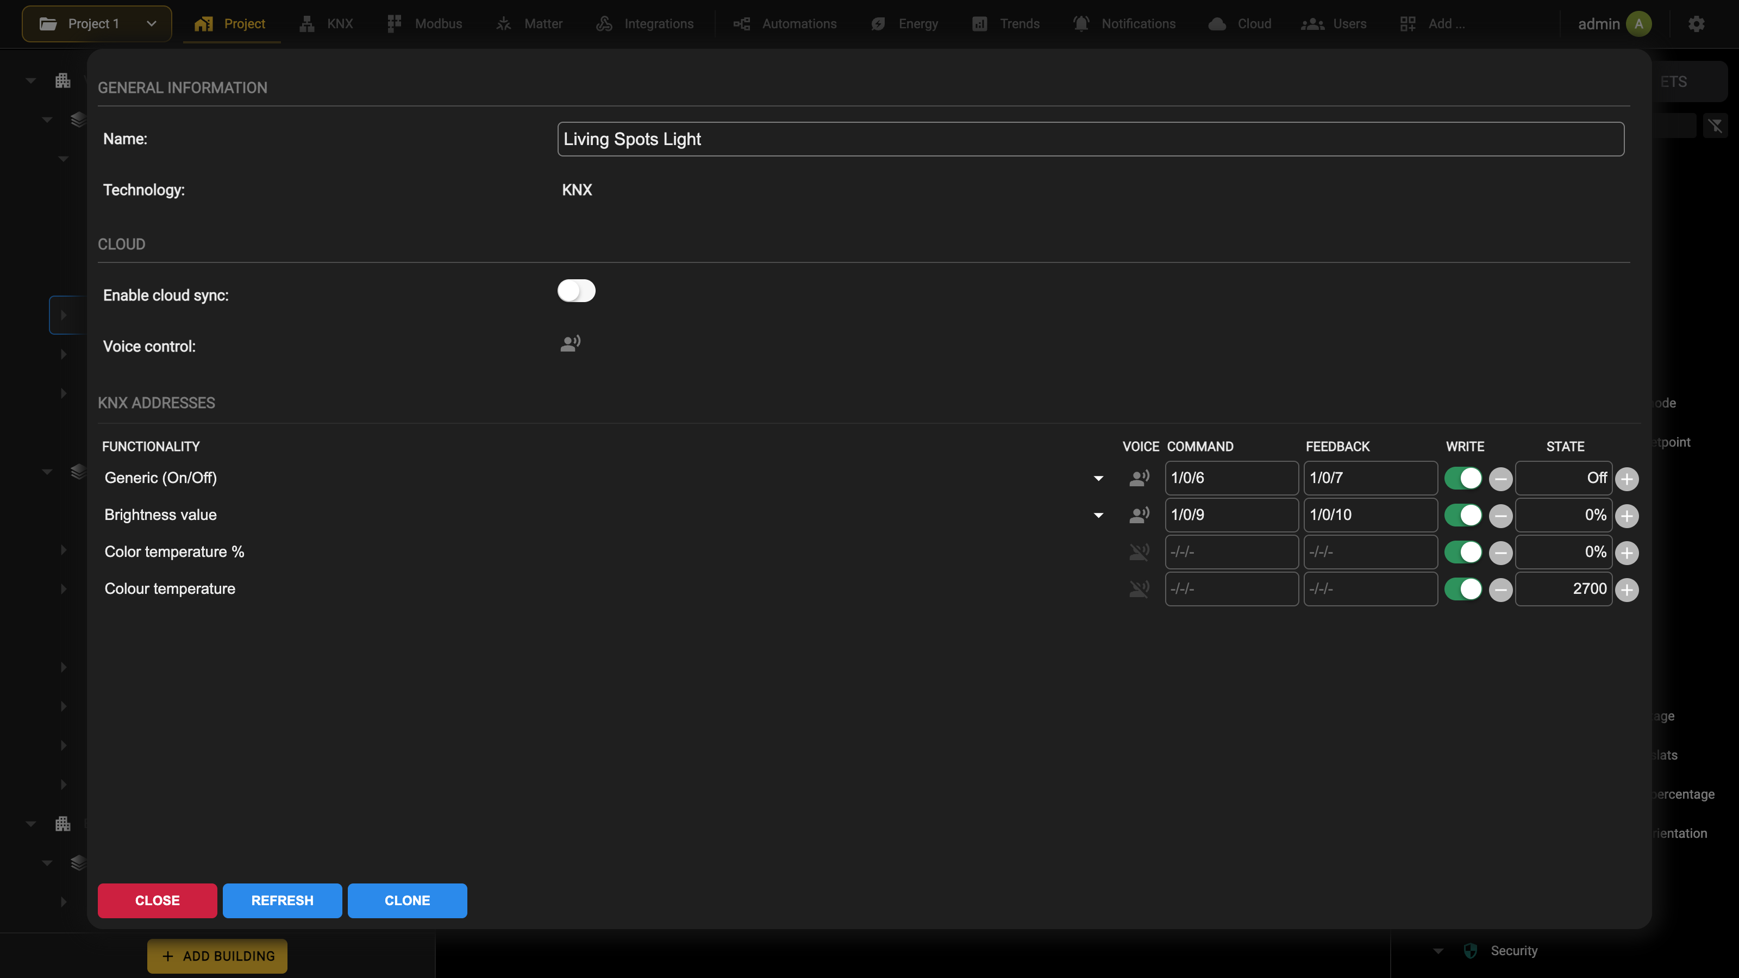
Task: Open settings via the gear icon
Action: pyautogui.click(x=1697, y=24)
